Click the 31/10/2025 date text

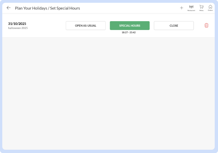tap(17, 24)
